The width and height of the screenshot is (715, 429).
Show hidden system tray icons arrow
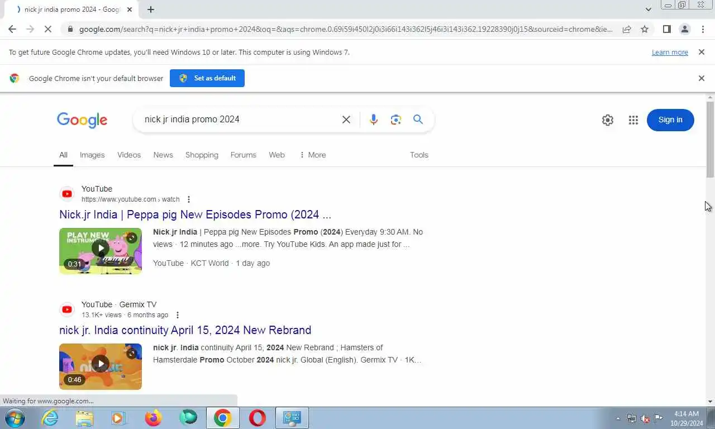(x=618, y=418)
